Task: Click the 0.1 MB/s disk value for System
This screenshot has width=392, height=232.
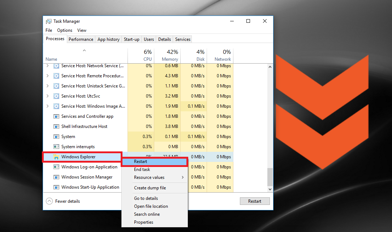Action: 196,137
